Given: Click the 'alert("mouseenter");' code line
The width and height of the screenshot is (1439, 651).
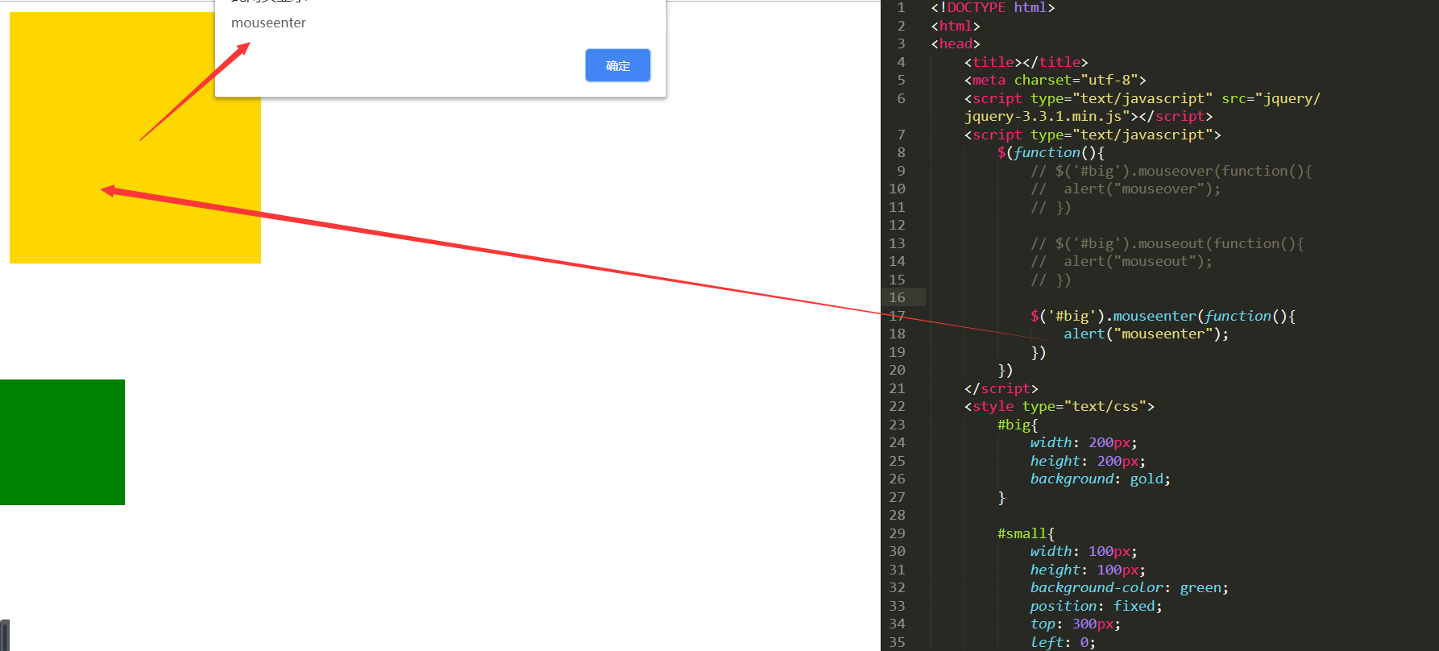Looking at the screenshot, I should point(1146,334).
